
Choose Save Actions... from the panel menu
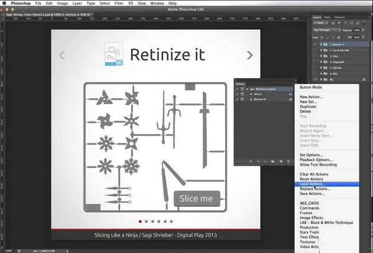pos(327,193)
